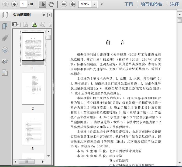182x167 pixels.
Task: Zoom in using the plus button
Action: [73, 4]
